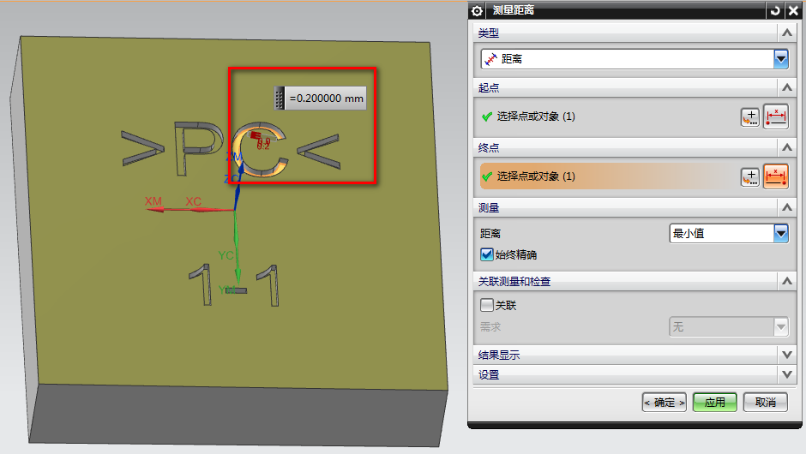
Task: Select the 终点 选择点或对象 selection row
Action: [x=607, y=176]
